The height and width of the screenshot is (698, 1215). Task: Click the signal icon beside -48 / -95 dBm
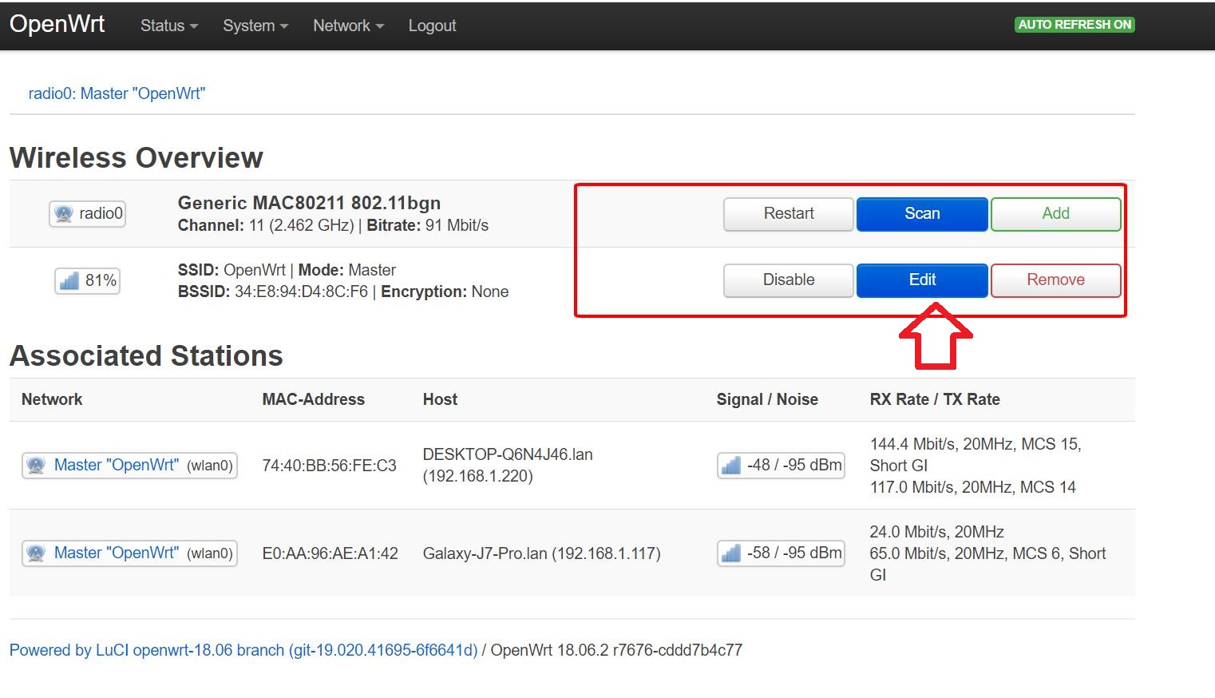click(731, 465)
